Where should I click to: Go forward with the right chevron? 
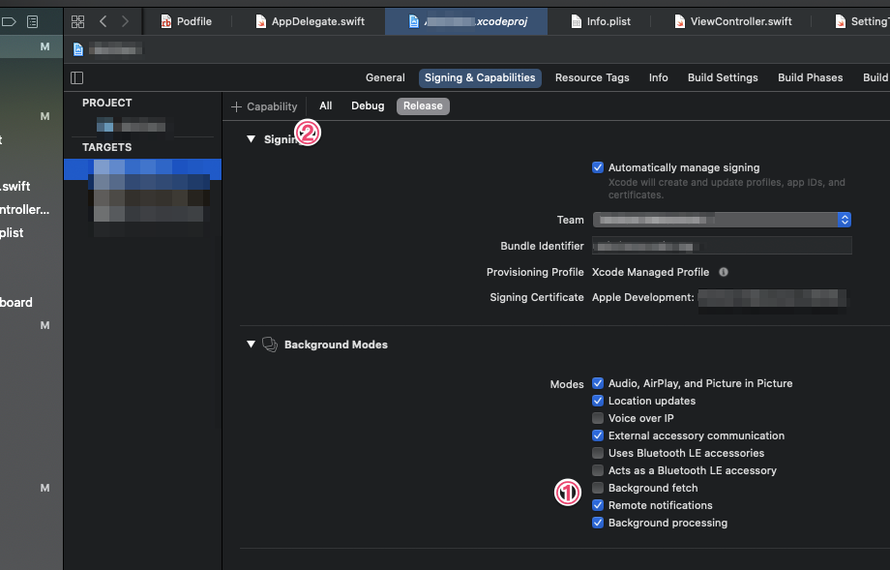125,21
